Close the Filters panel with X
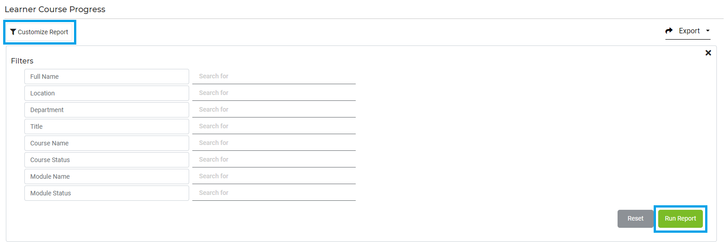Image resolution: width=725 pixels, height=244 pixels. [x=708, y=53]
